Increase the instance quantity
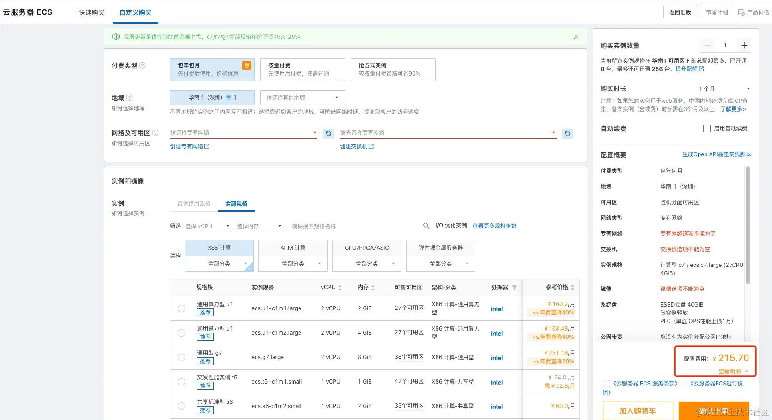The width and height of the screenshot is (772, 420). pyautogui.click(x=744, y=45)
